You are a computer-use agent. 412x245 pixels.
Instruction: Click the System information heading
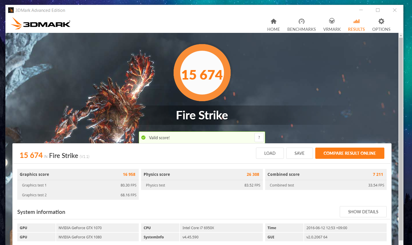click(x=41, y=212)
